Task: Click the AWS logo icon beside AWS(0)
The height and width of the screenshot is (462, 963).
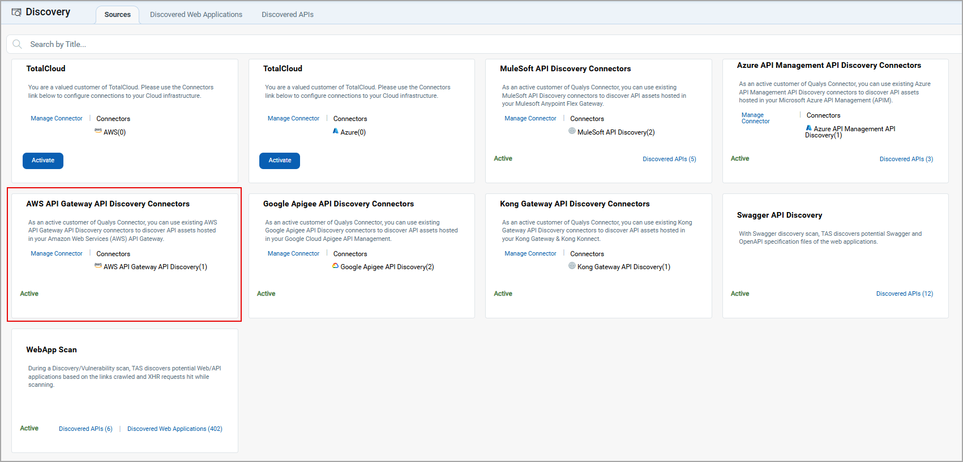Action: click(98, 131)
